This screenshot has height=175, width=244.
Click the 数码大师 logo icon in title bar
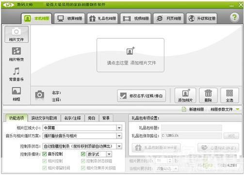click(x=9, y=5)
